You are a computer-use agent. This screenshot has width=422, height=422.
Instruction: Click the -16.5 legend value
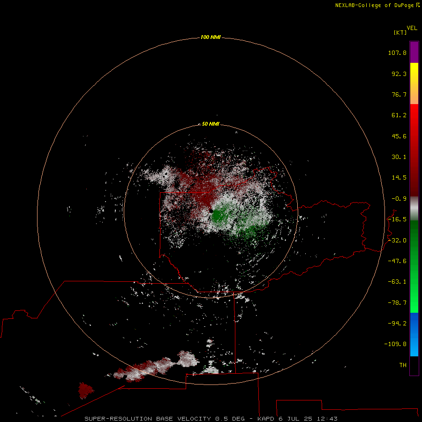pos(397,219)
